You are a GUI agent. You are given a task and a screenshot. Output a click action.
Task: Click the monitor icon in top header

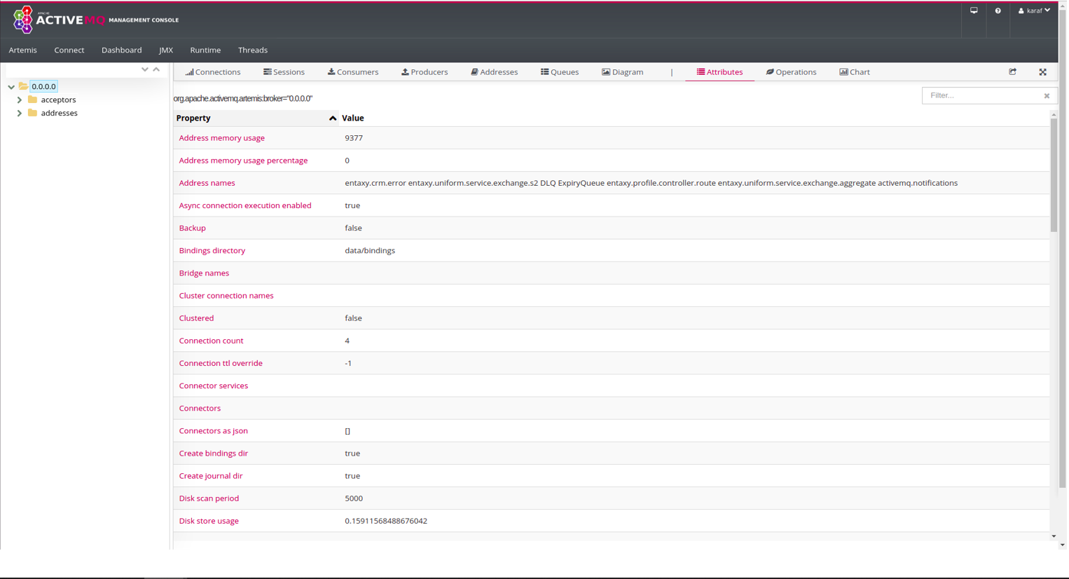tap(974, 11)
